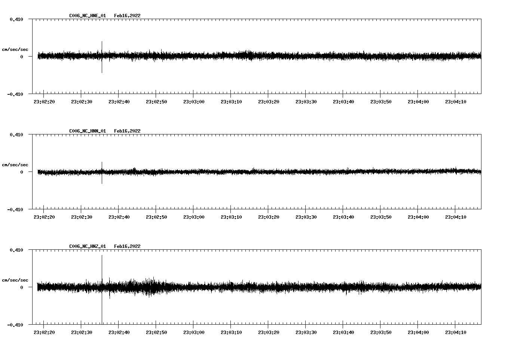Click the 23:02:50 time label under HNN plot
The image size is (508, 346).
pos(156,217)
